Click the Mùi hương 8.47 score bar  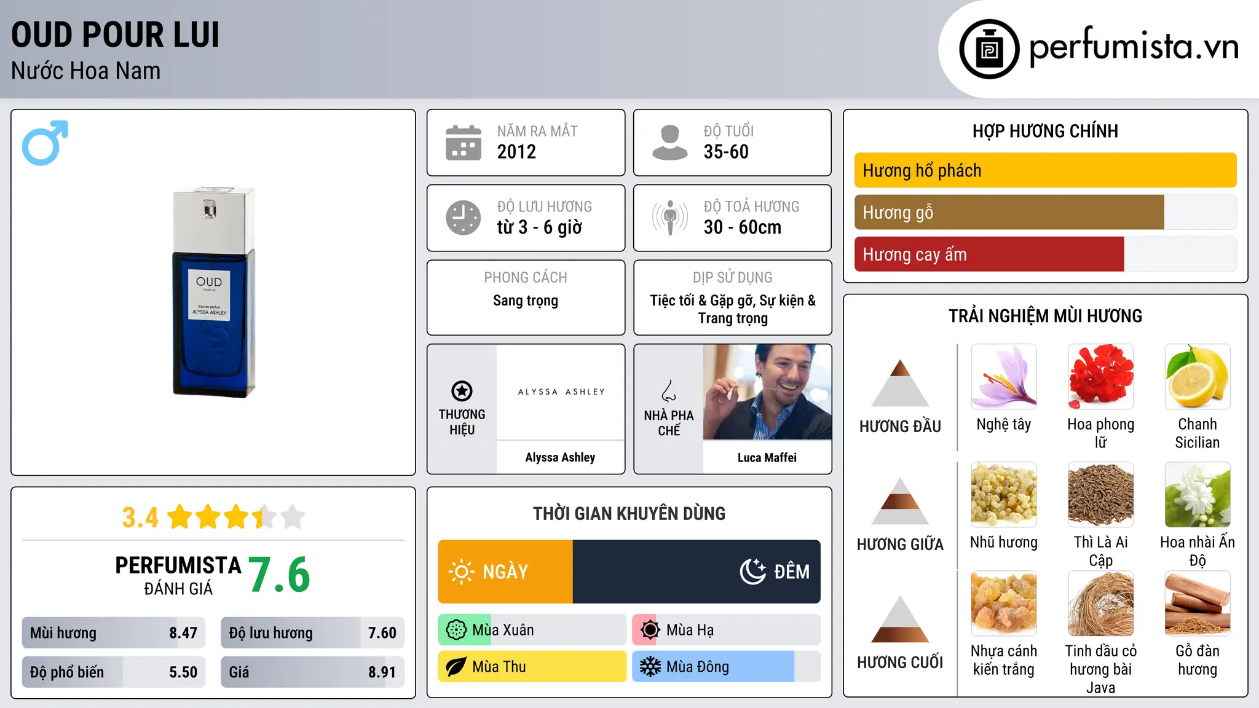point(114,632)
